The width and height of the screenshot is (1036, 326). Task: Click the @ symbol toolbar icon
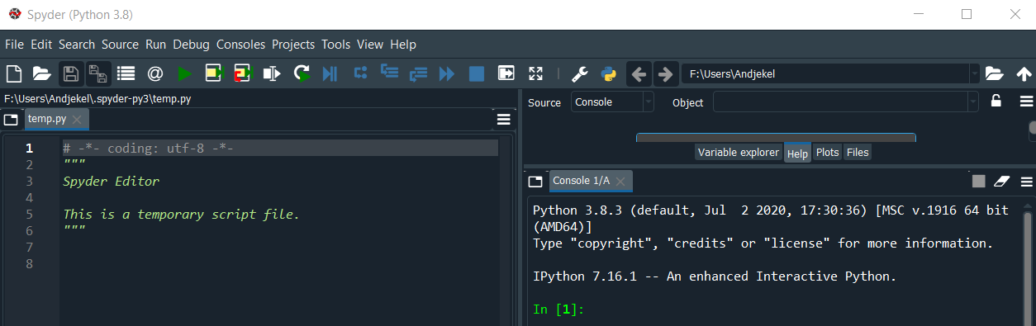point(154,73)
